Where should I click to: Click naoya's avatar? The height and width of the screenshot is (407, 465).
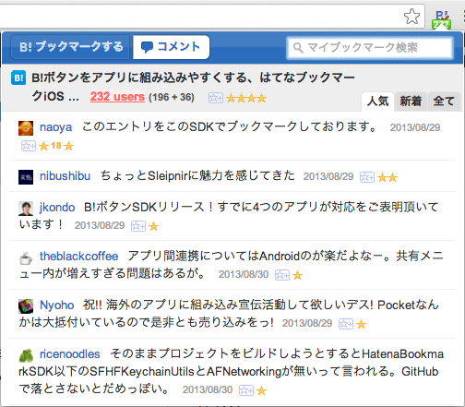click(x=26, y=128)
